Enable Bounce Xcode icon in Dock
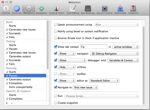Screen dimensions: 150x110 [55, 38]
